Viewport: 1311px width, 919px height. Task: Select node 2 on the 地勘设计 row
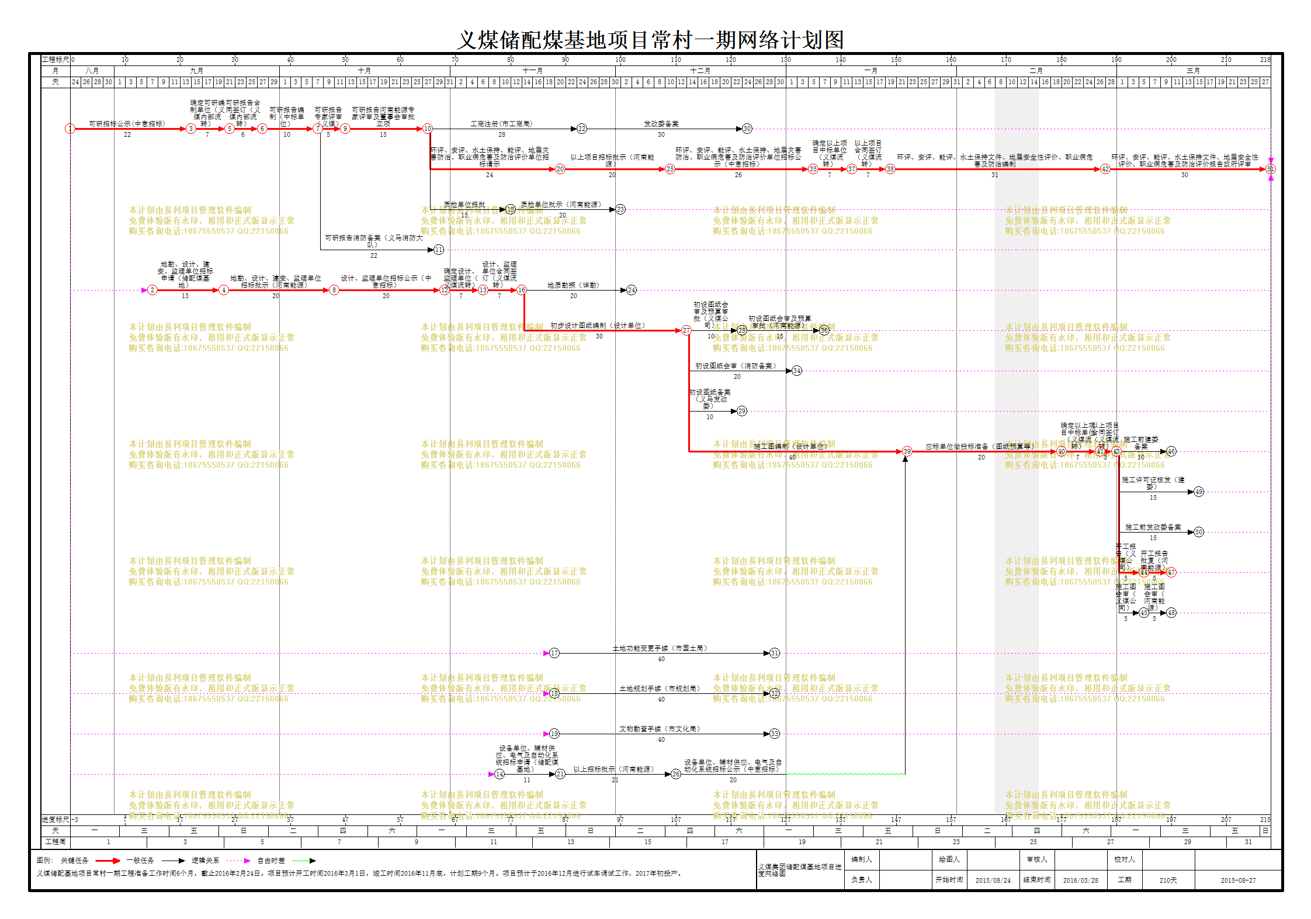tap(152, 290)
